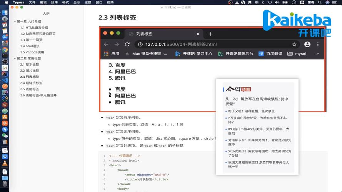Open Chinese input method menu
The image size is (342, 192).
coord(257,2)
